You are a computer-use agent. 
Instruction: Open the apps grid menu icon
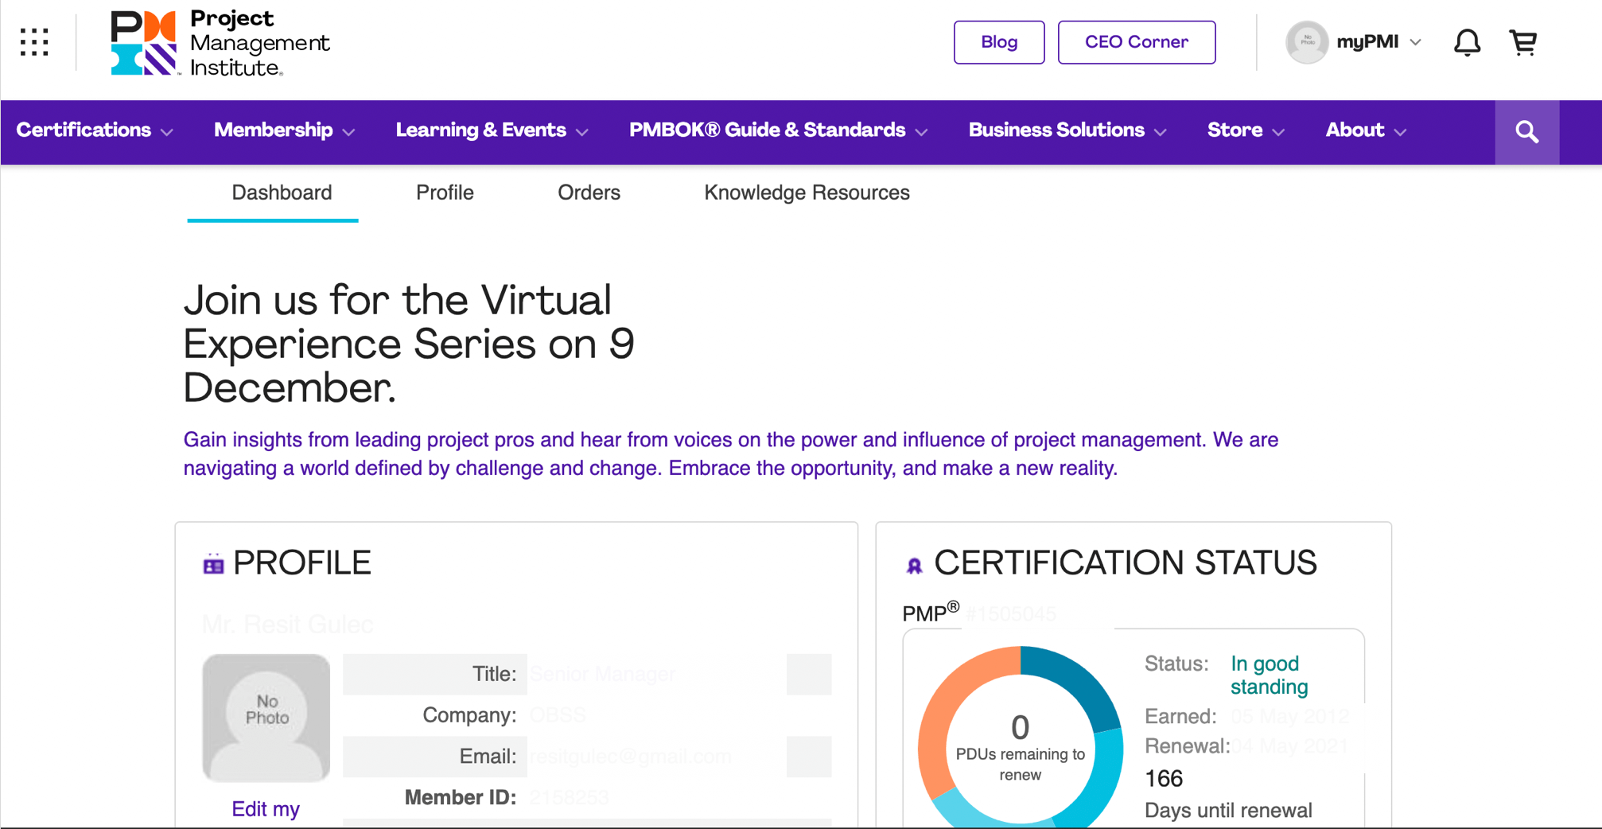pyautogui.click(x=34, y=42)
